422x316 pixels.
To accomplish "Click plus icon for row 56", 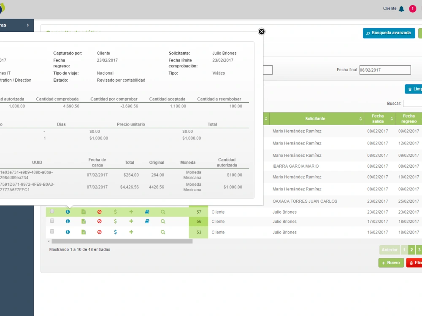I will coord(131,221).
